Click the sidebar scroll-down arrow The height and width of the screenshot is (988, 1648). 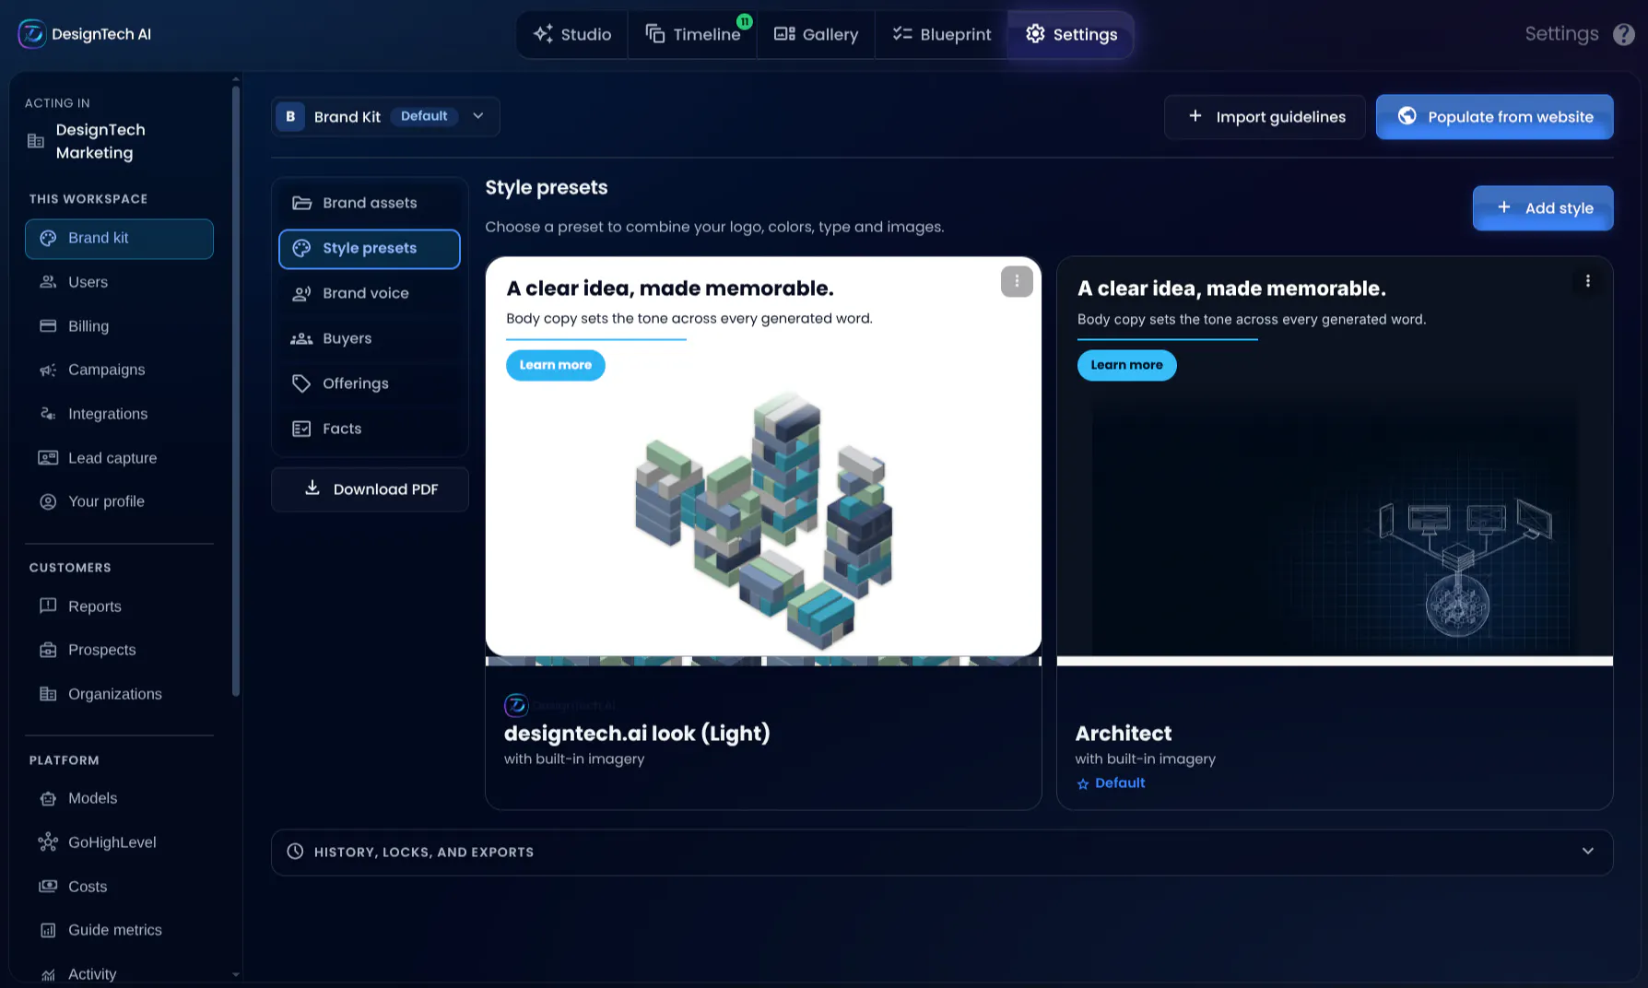236,974
